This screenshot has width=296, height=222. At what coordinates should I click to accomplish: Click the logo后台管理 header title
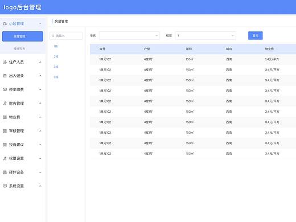tap(22, 7)
